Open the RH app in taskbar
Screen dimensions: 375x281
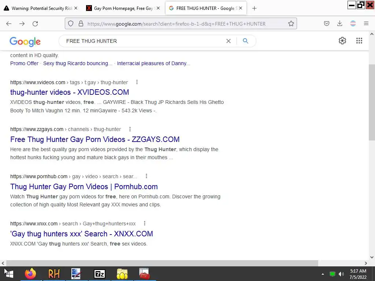pos(54,274)
